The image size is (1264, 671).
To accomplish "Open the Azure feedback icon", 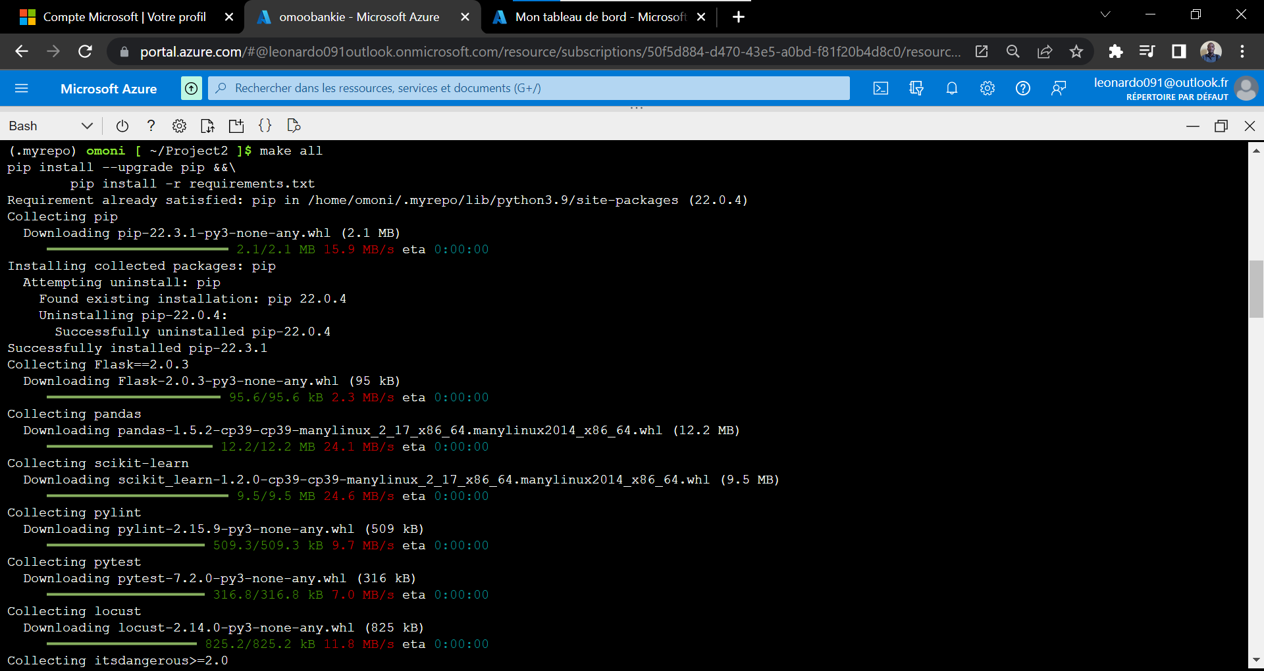I will (1058, 87).
